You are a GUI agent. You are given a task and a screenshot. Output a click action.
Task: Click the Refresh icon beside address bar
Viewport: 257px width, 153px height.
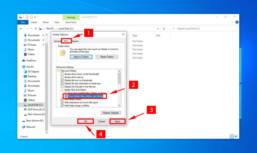coord(164,29)
